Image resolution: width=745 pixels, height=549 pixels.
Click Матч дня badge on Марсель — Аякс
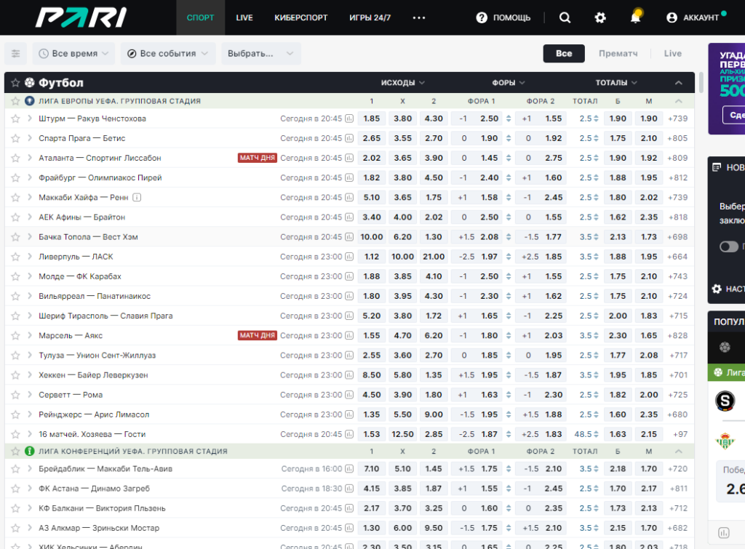point(257,336)
